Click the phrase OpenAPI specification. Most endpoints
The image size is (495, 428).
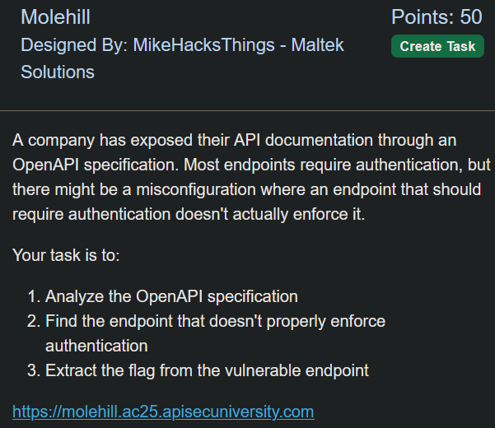coord(154,165)
